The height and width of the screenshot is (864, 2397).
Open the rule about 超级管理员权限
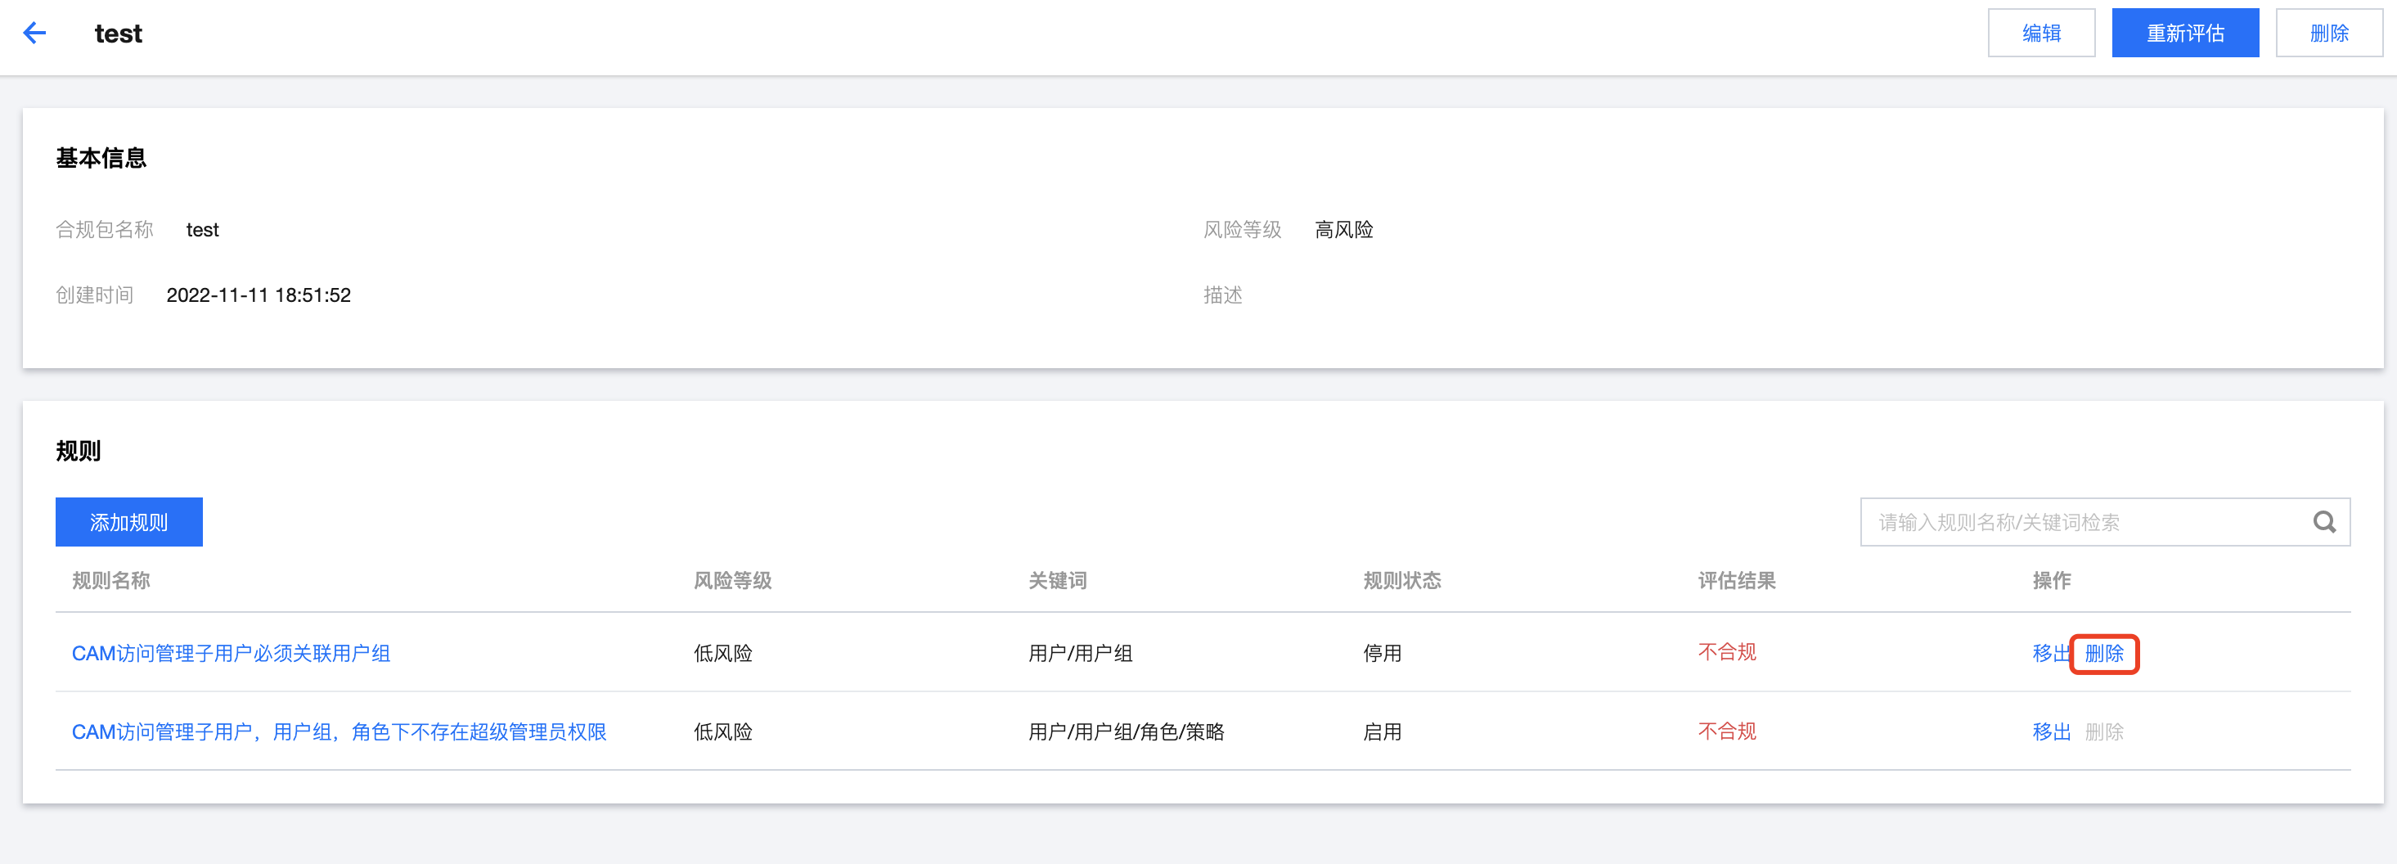coord(339,731)
